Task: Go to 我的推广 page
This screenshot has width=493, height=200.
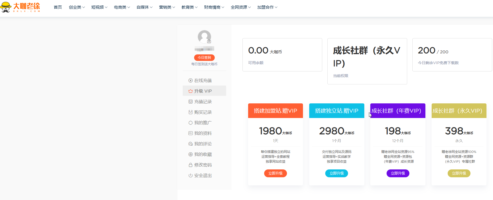Action: pyautogui.click(x=204, y=123)
